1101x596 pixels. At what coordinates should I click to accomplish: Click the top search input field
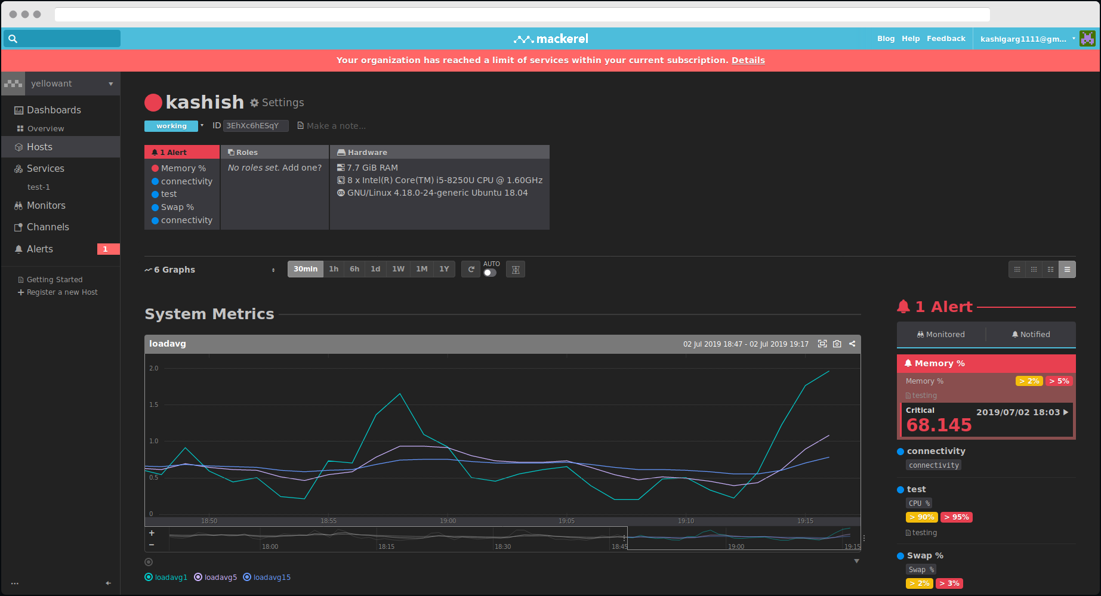pyautogui.click(x=62, y=39)
